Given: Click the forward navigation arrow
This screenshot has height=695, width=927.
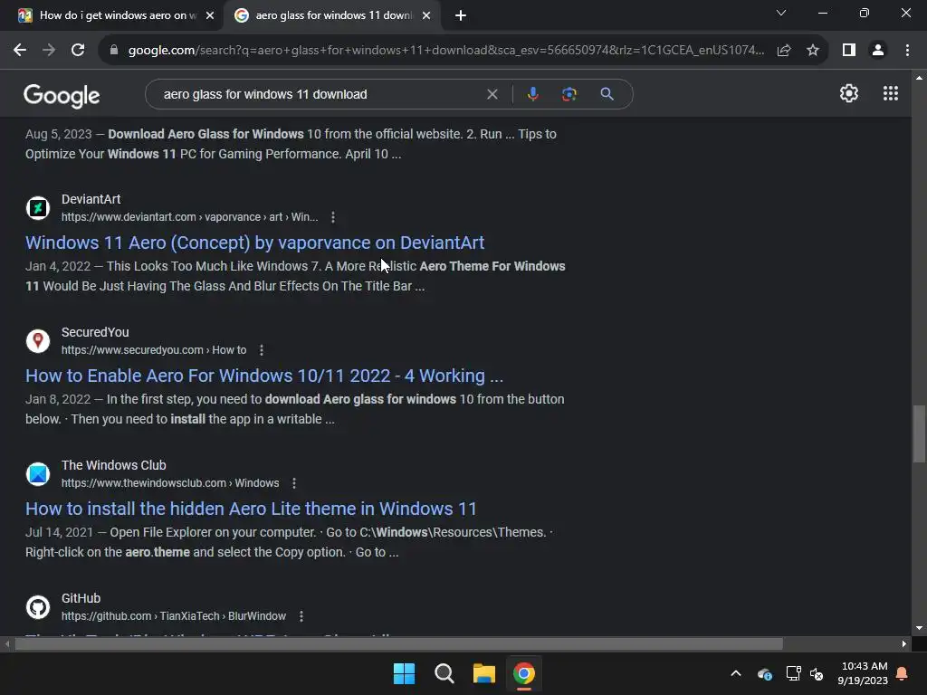Looking at the screenshot, I should [x=49, y=51].
